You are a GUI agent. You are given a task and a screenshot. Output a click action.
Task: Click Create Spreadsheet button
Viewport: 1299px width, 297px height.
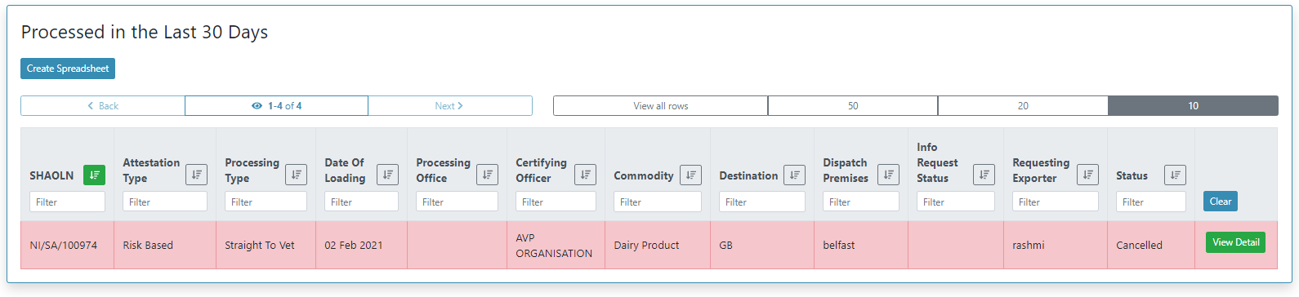68,69
